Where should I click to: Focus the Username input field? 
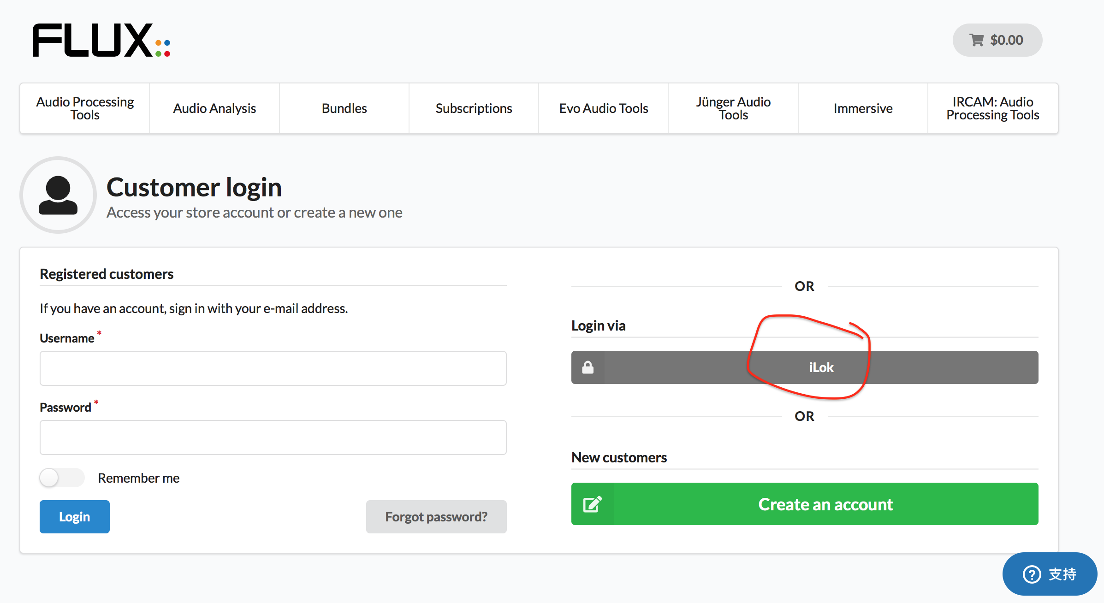(273, 368)
